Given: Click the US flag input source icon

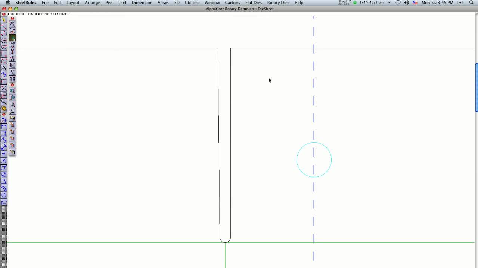Looking at the screenshot, I should pyautogui.click(x=415, y=3).
